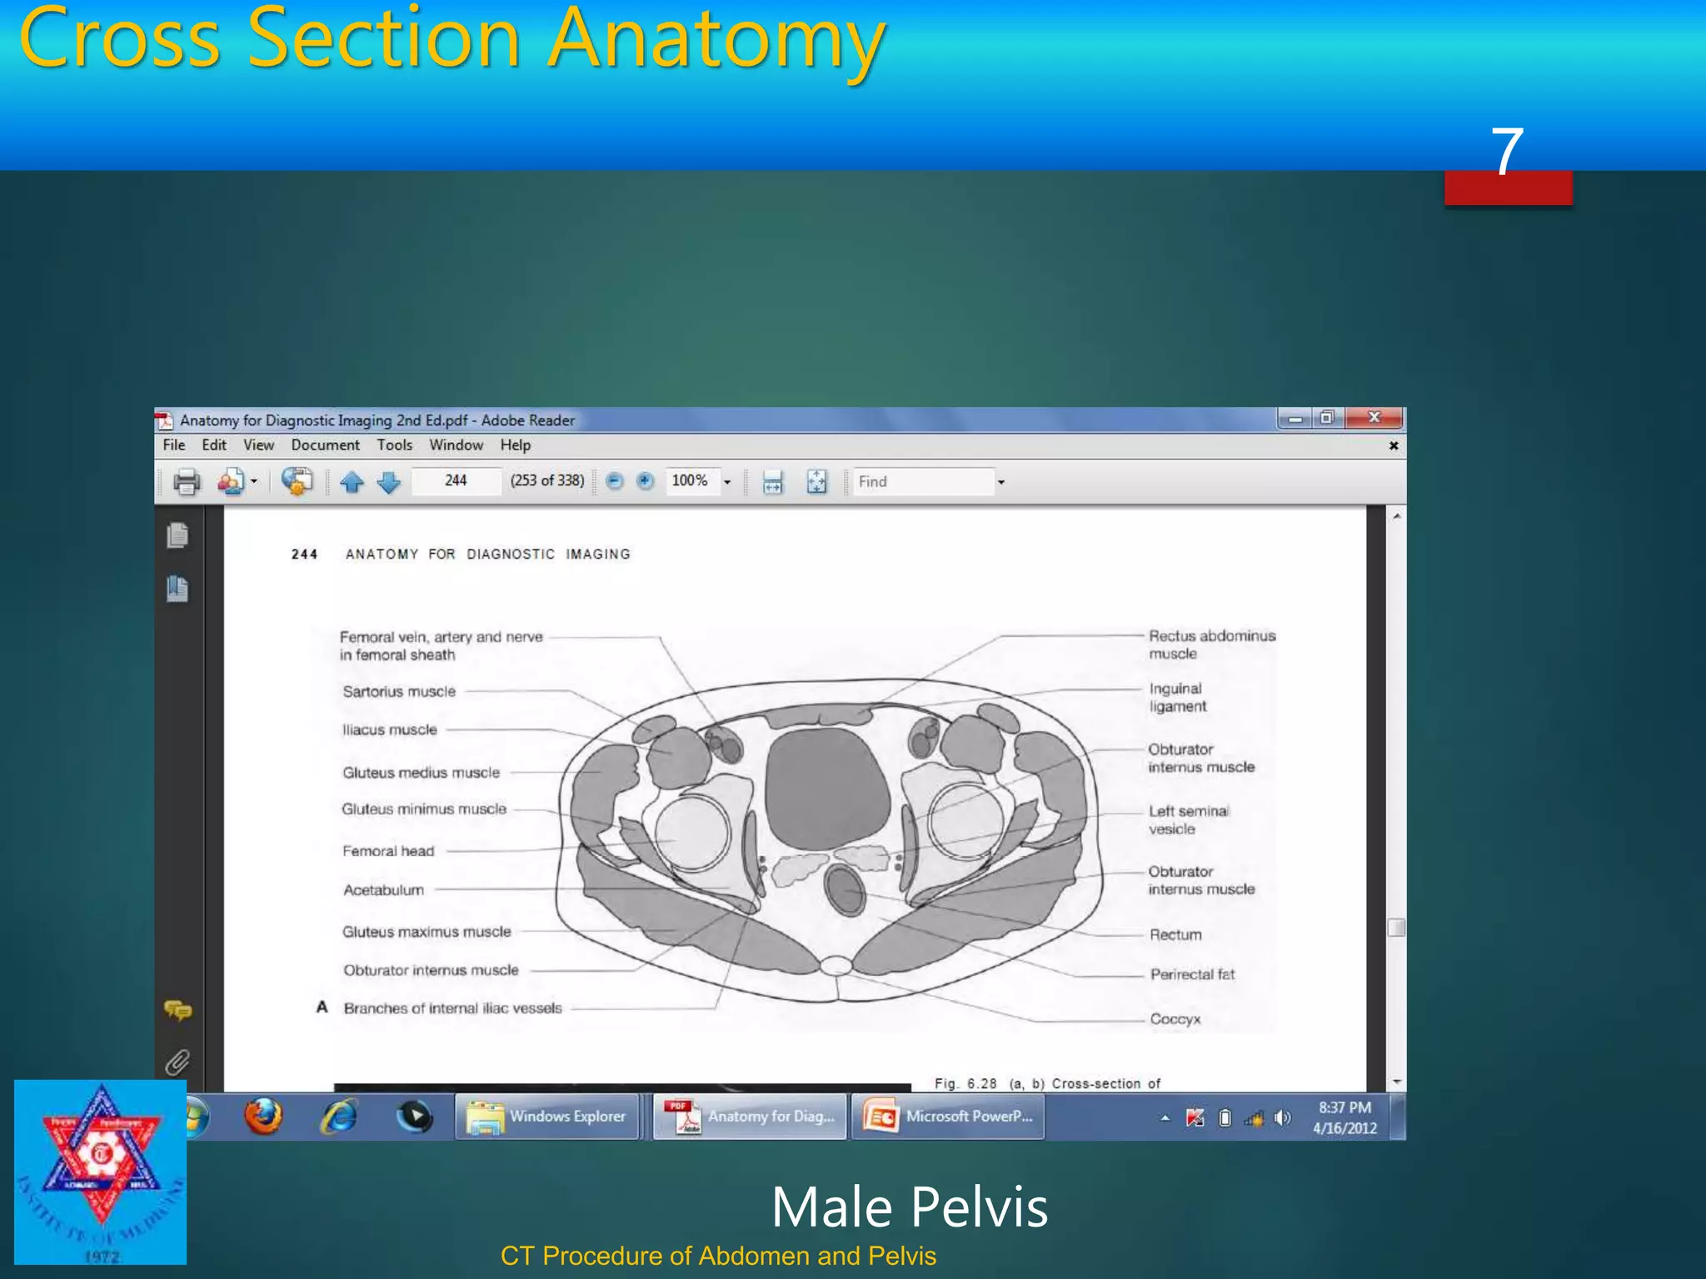Screen dimensions: 1706x1279
Task: Select the fit width scrolling icon
Action: (773, 481)
